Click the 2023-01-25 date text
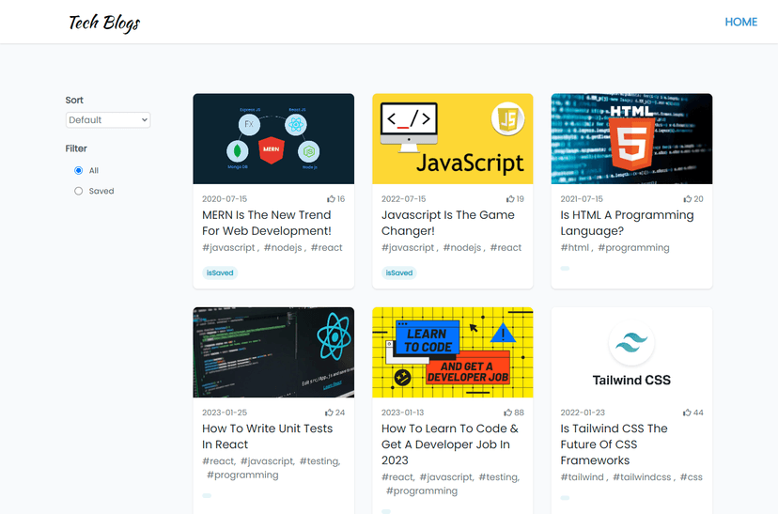This screenshot has height=514, width=778. coord(225,413)
